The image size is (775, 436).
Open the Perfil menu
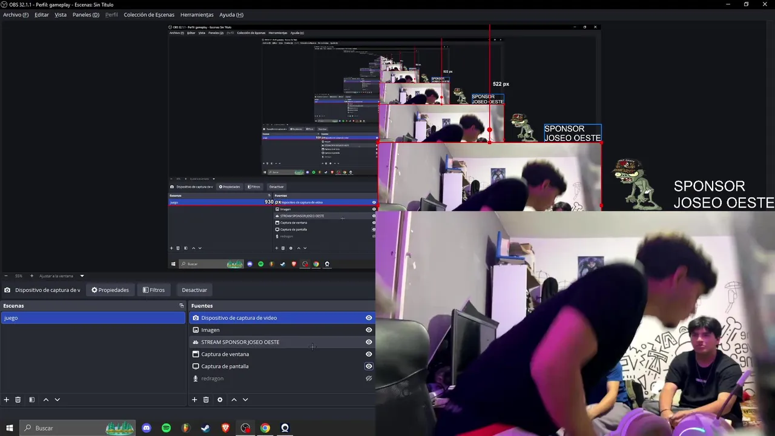tap(112, 15)
